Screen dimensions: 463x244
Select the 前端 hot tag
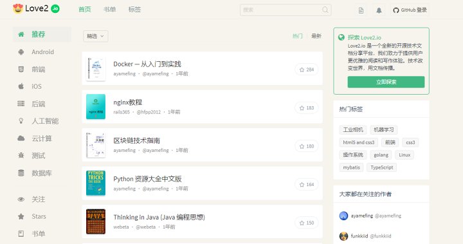[390, 142]
